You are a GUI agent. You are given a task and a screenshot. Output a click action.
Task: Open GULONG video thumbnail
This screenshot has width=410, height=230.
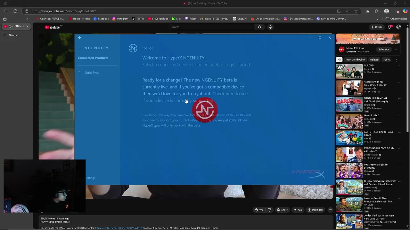[349, 71]
